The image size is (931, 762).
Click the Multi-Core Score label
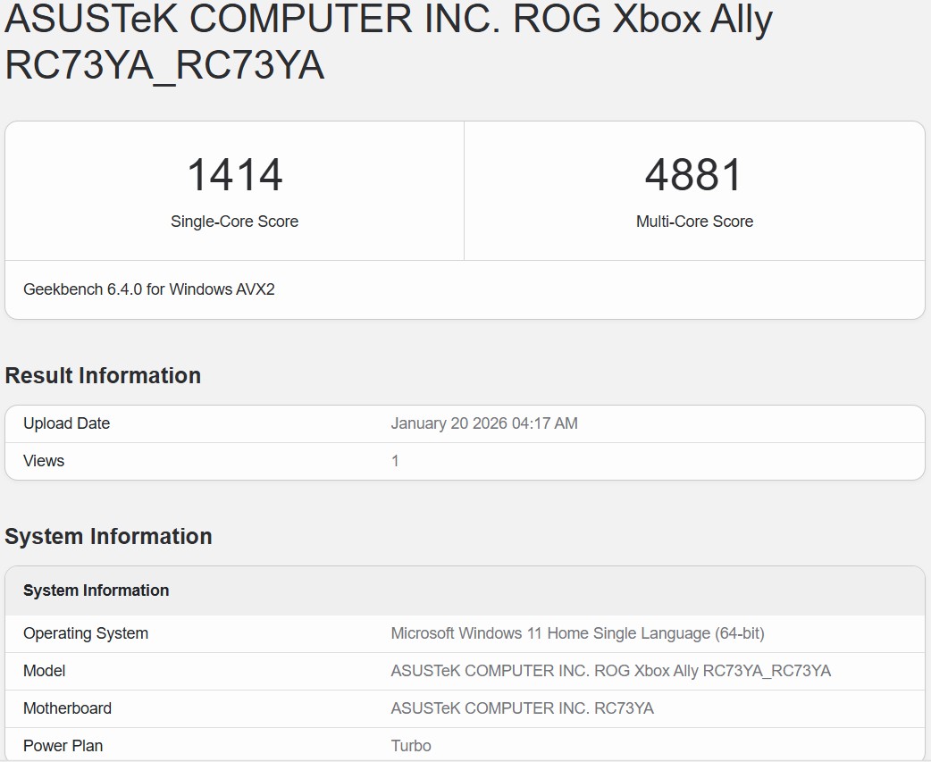click(x=694, y=222)
